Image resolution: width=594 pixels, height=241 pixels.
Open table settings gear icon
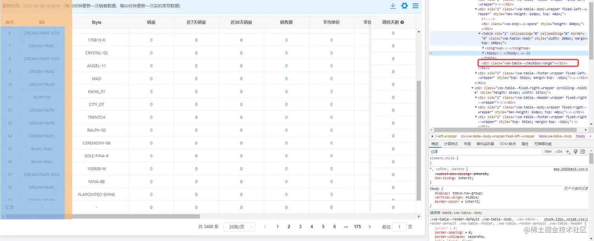[404, 6]
